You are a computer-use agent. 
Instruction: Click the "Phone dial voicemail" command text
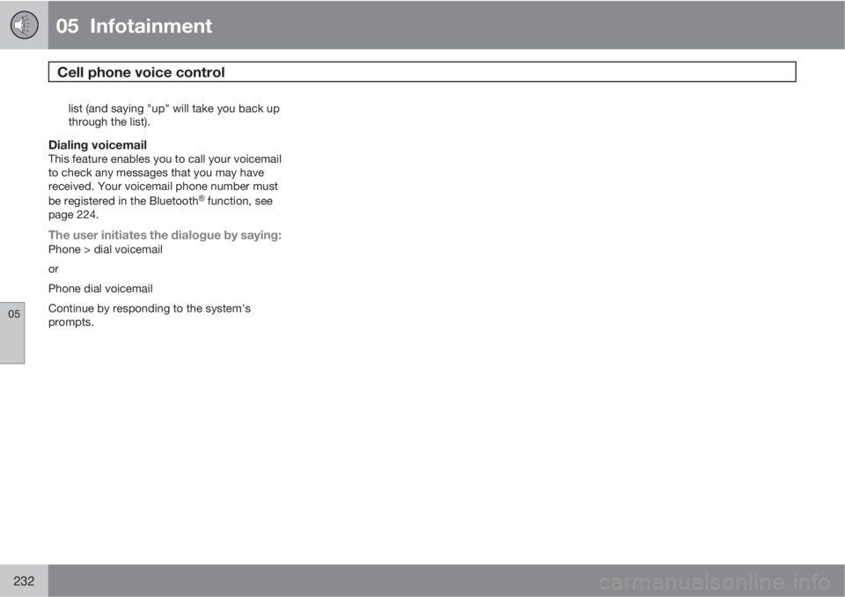click(x=99, y=288)
